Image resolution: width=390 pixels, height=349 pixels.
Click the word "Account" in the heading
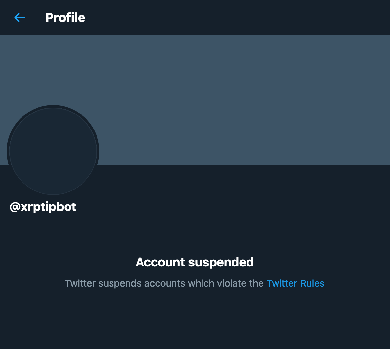click(x=160, y=262)
